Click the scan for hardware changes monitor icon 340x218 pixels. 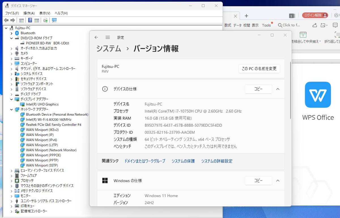[x=54, y=20]
